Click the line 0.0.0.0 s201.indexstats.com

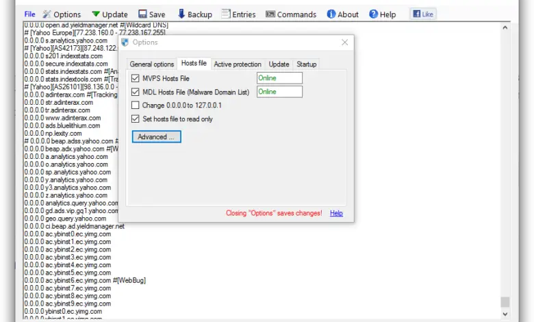pyautogui.click(x=64, y=56)
